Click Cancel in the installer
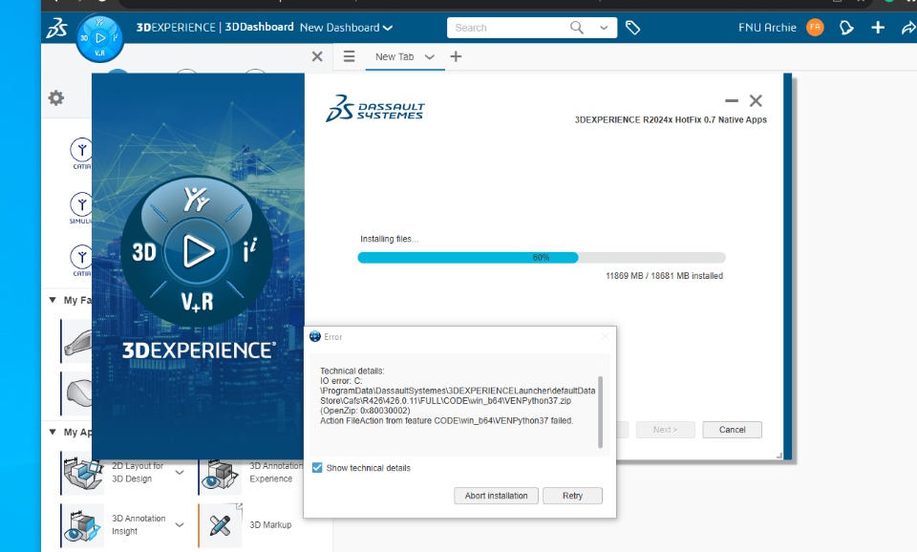The image size is (917, 552). [x=733, y=430]
